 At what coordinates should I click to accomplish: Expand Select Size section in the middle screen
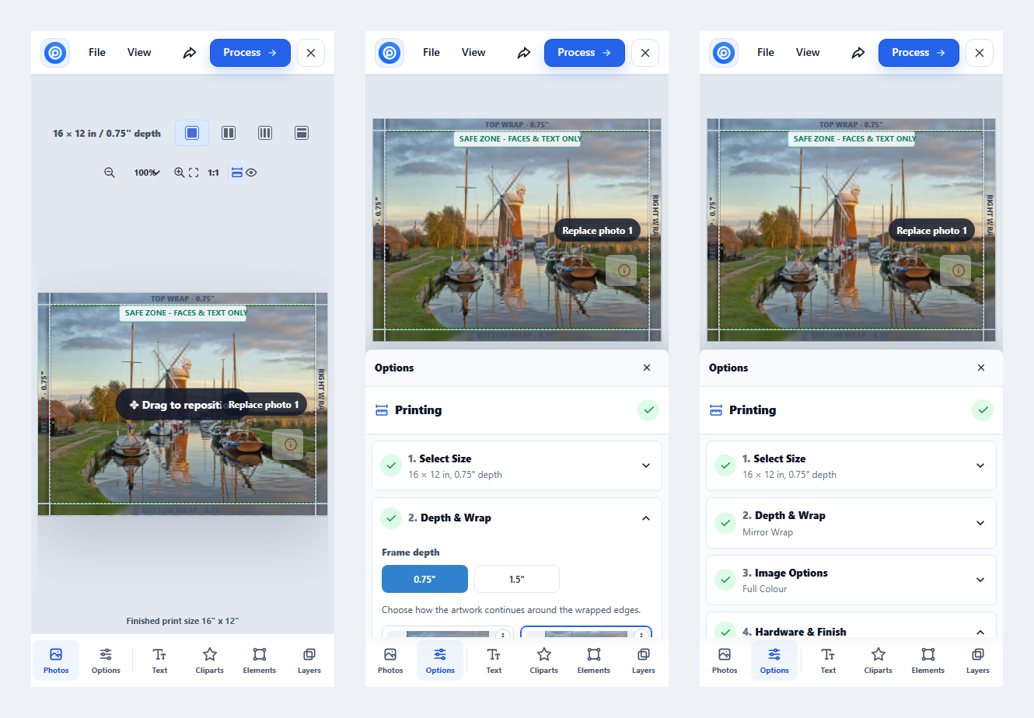[x=517, y=465]
